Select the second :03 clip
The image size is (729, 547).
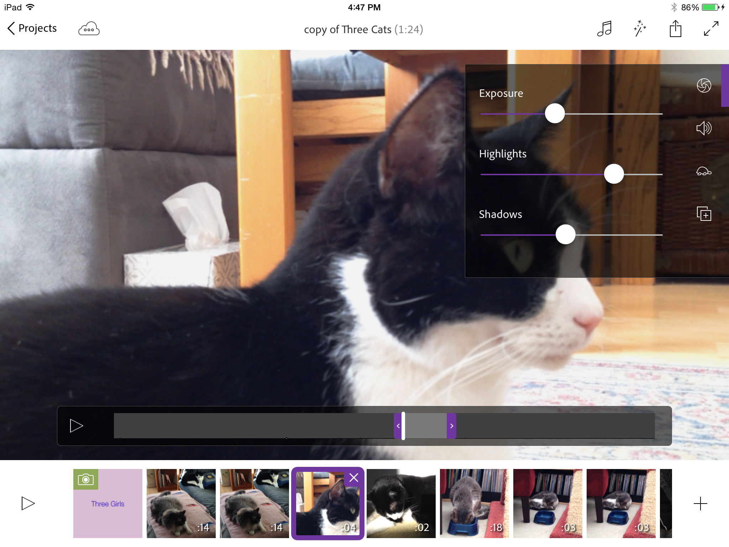click(621, 504)
